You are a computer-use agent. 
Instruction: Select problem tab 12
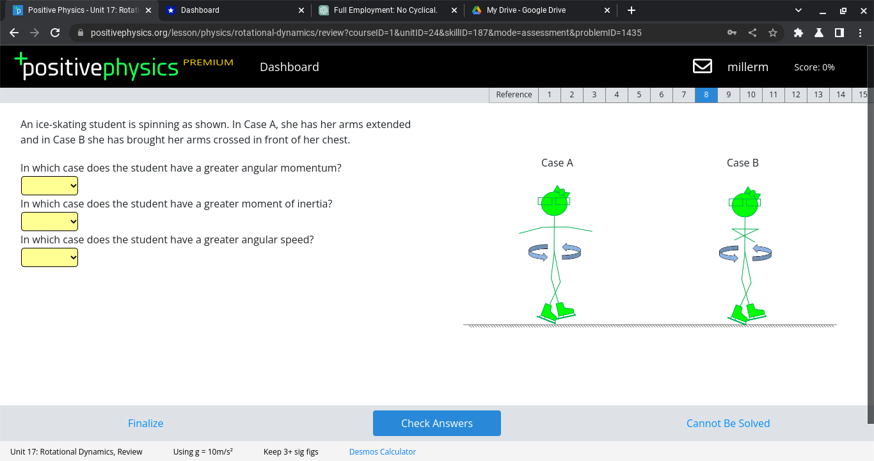[x=795, y=94]
